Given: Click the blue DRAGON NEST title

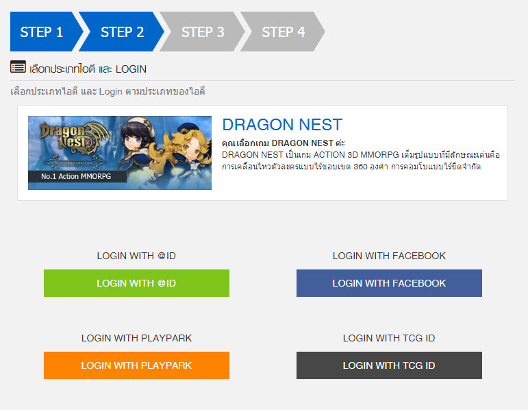Looking at the screenshot, I should (x=282, y=125).
